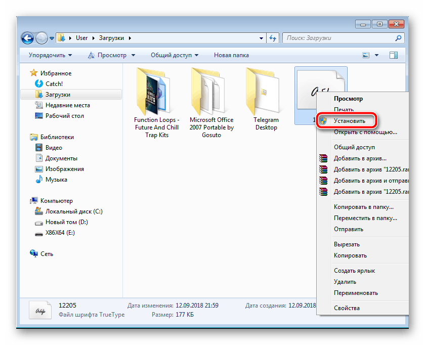The image size is (425, 345).
Task: Click the Back navigation arrow button
Action: (x=28, y=38)
